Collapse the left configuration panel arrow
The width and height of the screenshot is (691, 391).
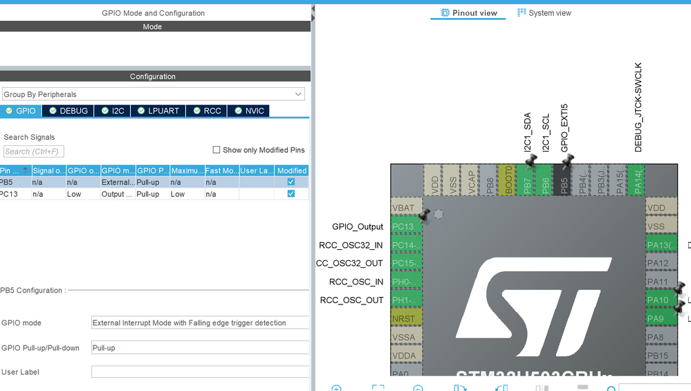313,9
